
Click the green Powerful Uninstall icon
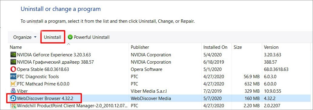70,37
